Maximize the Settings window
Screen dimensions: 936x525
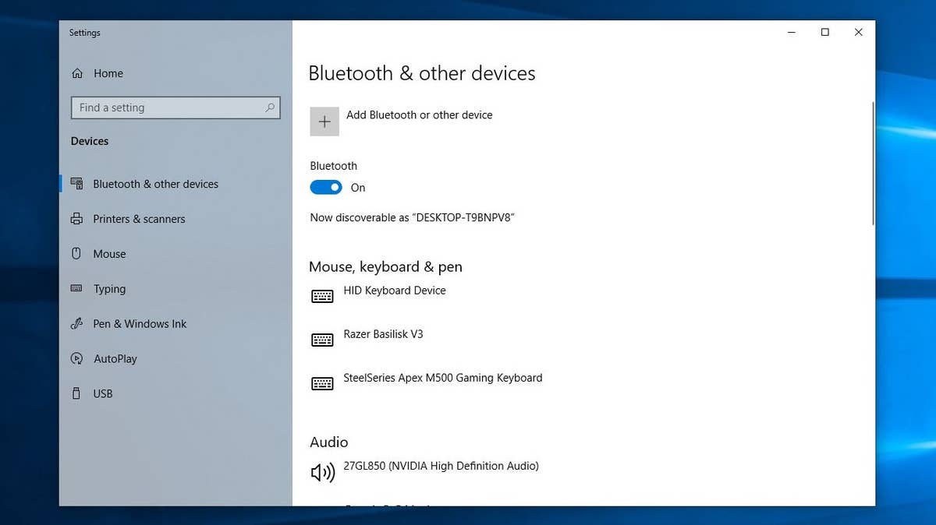pyautogui.click(x=824, y=33)
